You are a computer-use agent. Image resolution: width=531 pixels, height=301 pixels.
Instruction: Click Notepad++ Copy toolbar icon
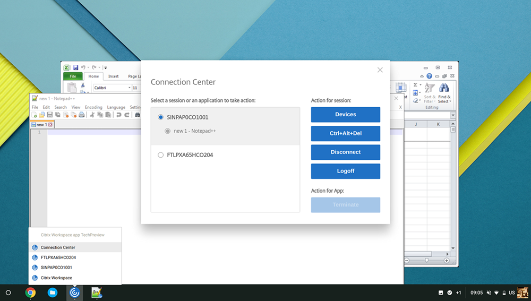(100, 115)
